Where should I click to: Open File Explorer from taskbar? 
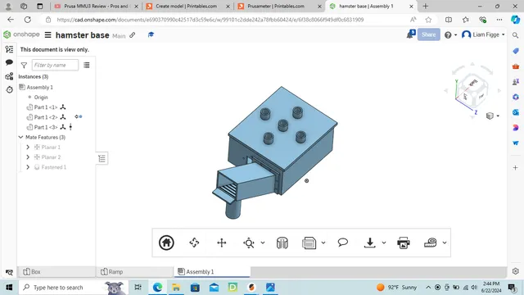(x=176, y=288)
